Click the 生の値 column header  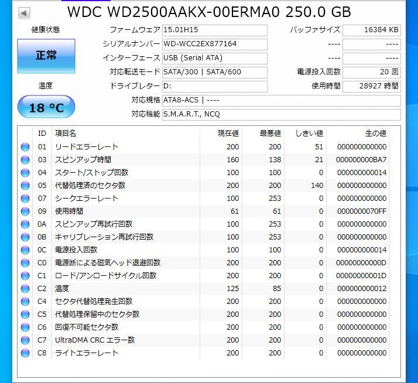click(x=376, y=134)
